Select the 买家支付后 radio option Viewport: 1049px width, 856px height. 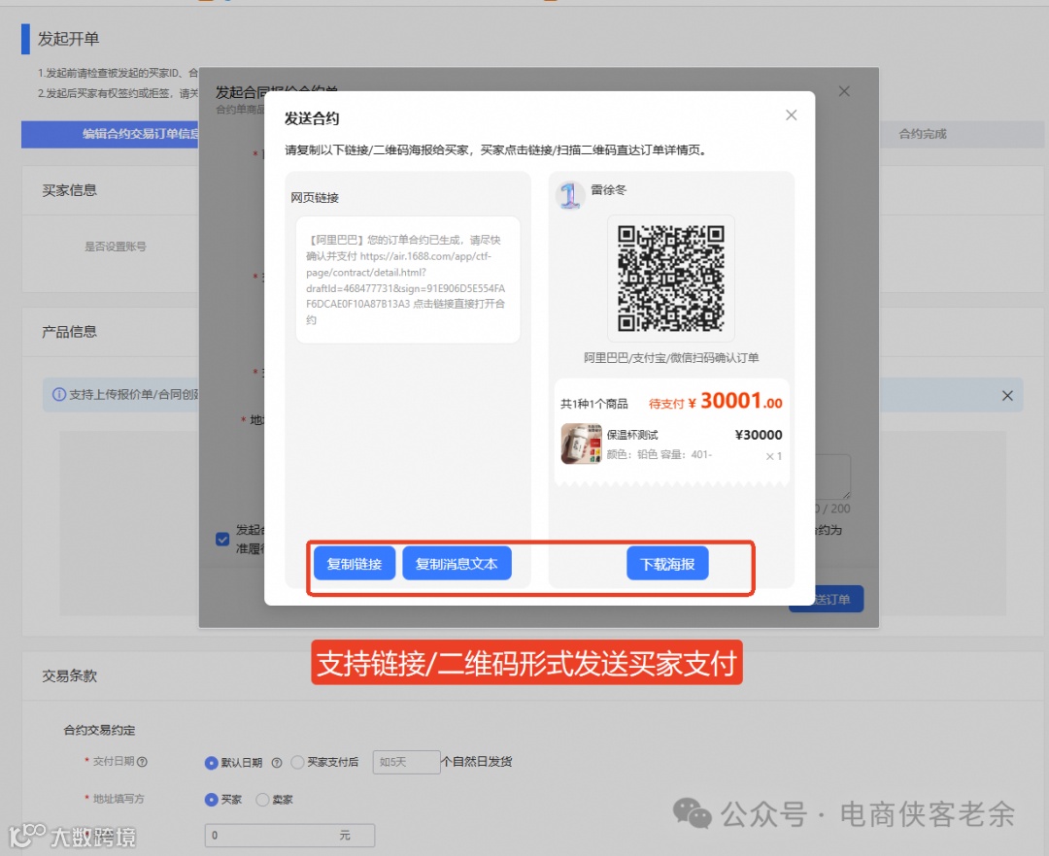tap(298, 762)
